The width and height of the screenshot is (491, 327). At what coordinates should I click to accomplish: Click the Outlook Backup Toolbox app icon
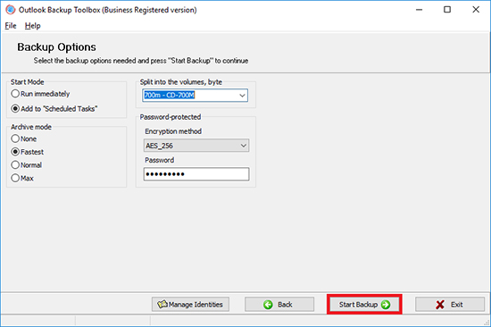tap(10, 10)
